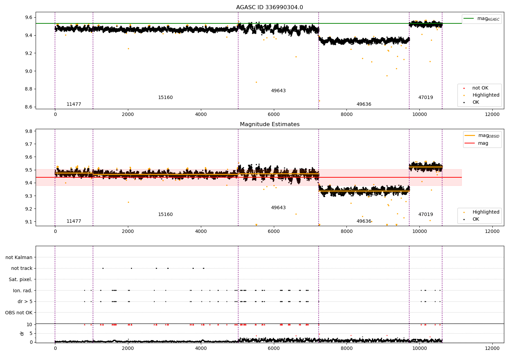Click the 9.8 y-axis tick in Magnitude Estimates
Viewport: 509px width, 356px height.
pyautogui.click(x=28, y=131)
